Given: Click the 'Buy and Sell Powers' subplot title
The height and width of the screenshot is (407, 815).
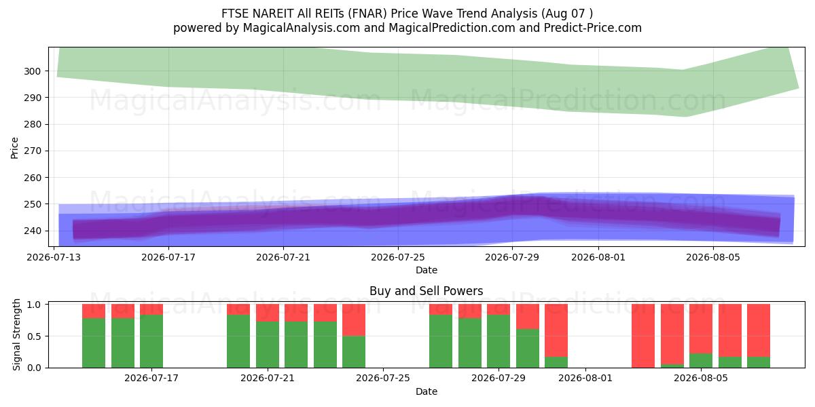Looking at the screenshot, I should [427, 291].
